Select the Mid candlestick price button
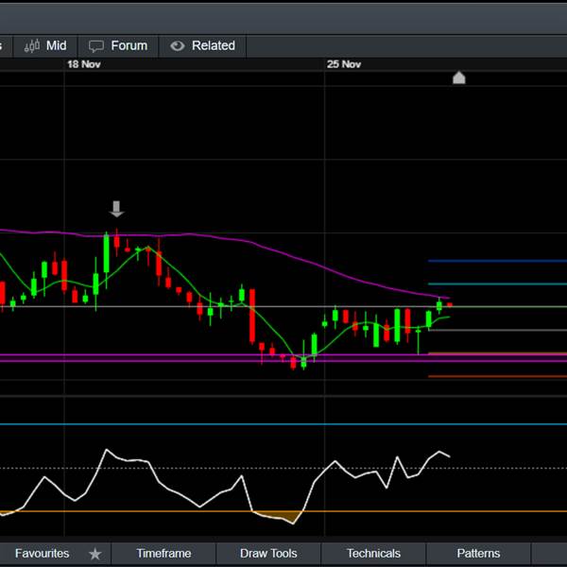The height and width of the screenshot is (567, 567). click(45, 46)
